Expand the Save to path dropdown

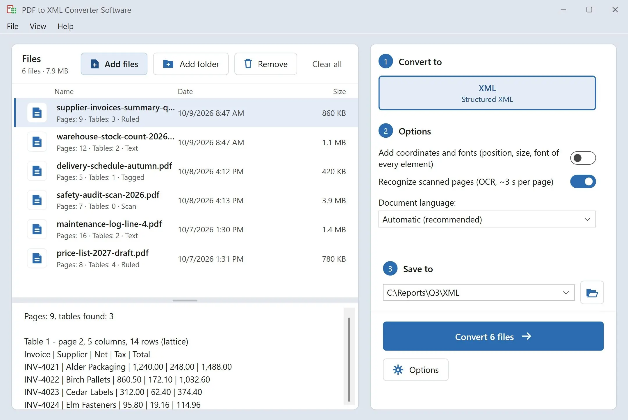coord(566,293)
